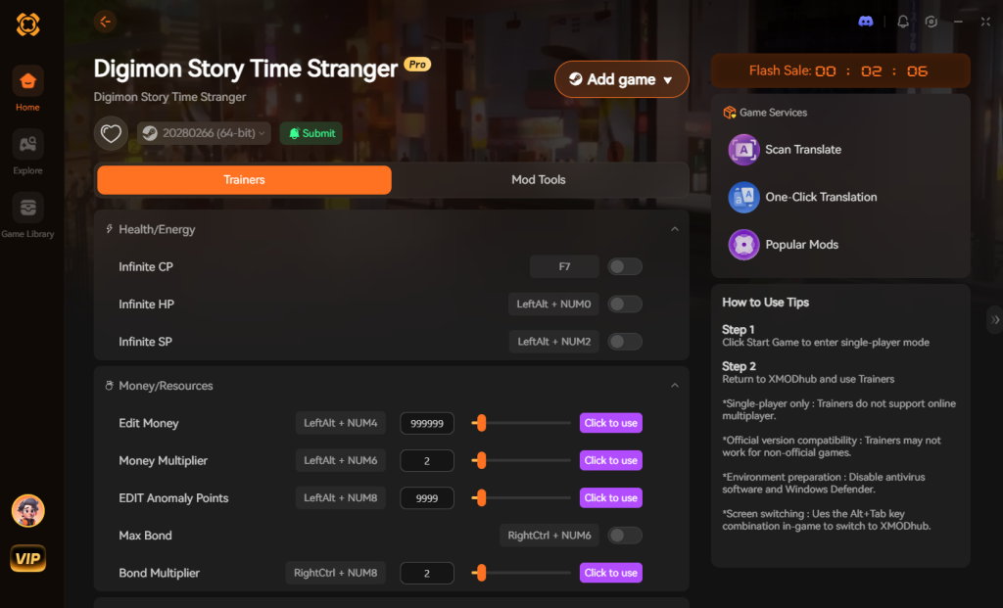Click the Popular Mods icon

point(743,245)
